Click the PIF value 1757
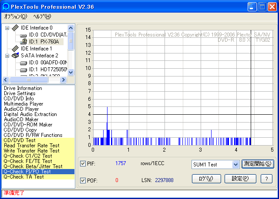The image size is (279, 199). [121, 163]
